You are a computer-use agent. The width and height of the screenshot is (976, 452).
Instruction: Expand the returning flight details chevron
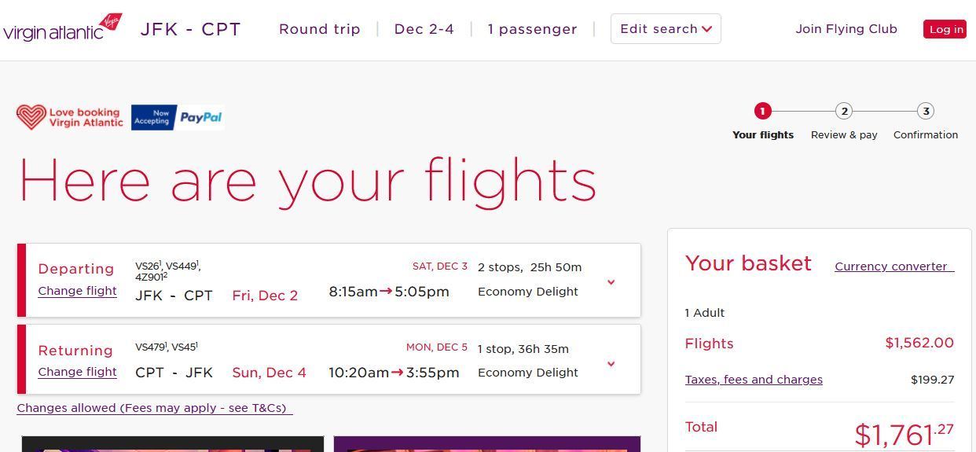click(x=611, y=364)
